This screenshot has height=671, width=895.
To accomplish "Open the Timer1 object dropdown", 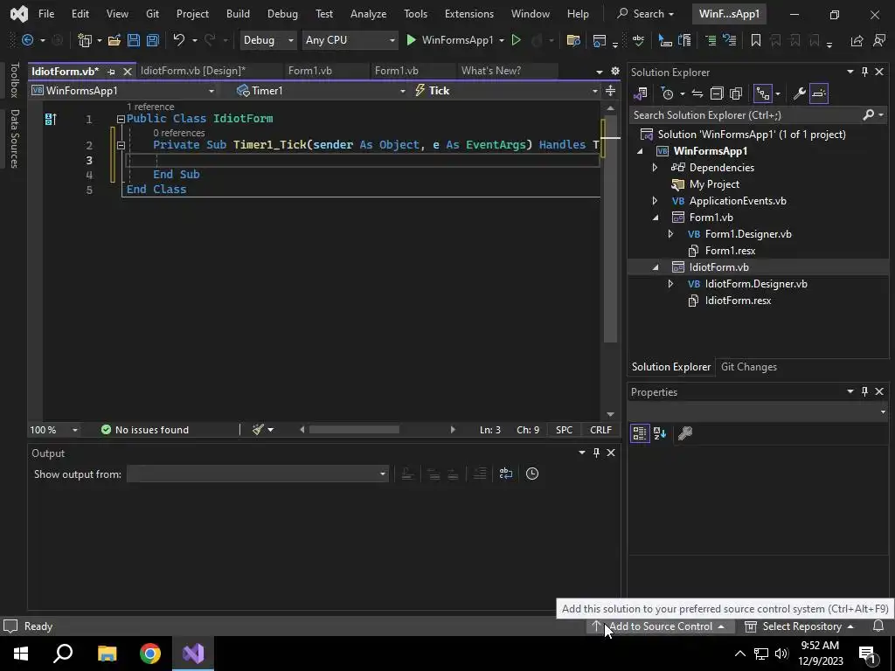I will click(x=321, y=91).
